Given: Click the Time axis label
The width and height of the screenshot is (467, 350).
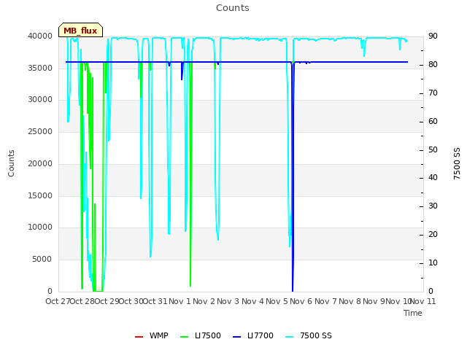Looking at the screenshot, I should [x=413, y=313].
